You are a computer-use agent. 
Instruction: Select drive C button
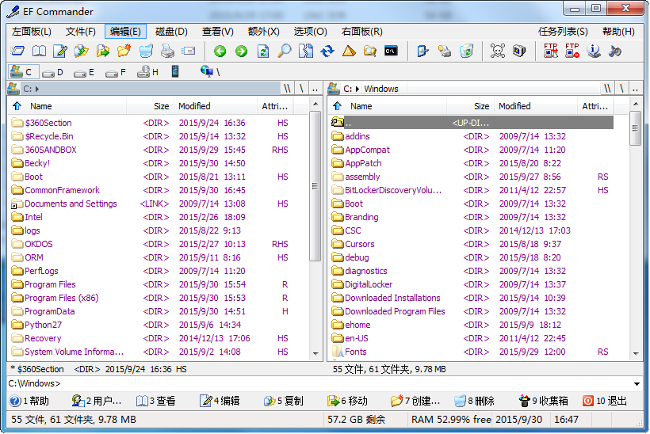pos(24,71)
